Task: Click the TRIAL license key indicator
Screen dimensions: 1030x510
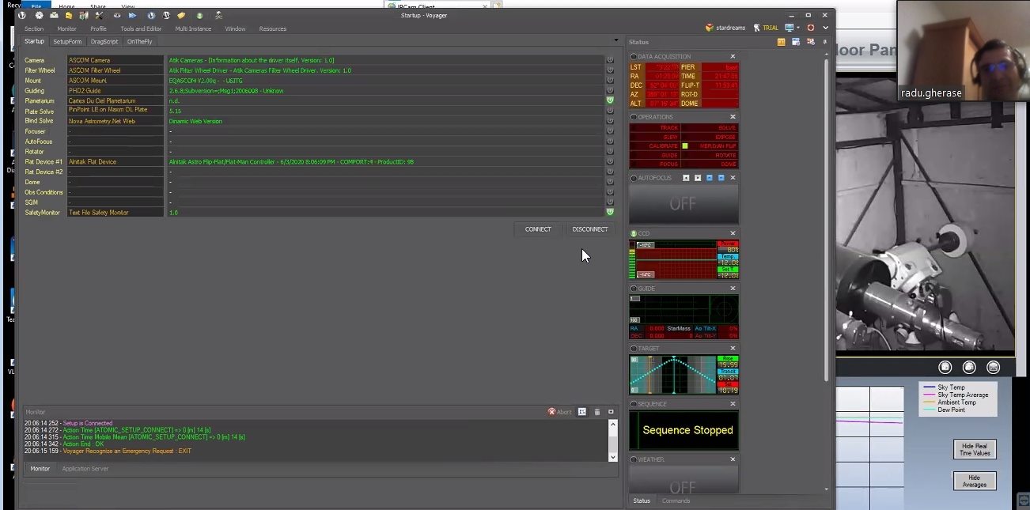Action: point(766,28)
